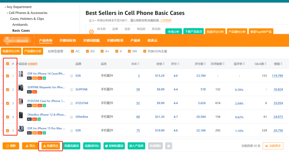Uncheck row 5 ESR checkbox
Viewport: 289px width, 152px height.
tap(7, 131)
